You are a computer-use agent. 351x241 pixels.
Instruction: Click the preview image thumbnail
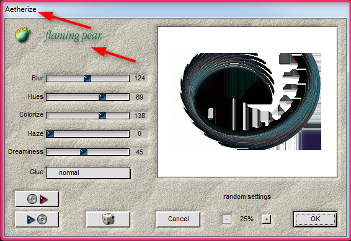click(247, 102)
